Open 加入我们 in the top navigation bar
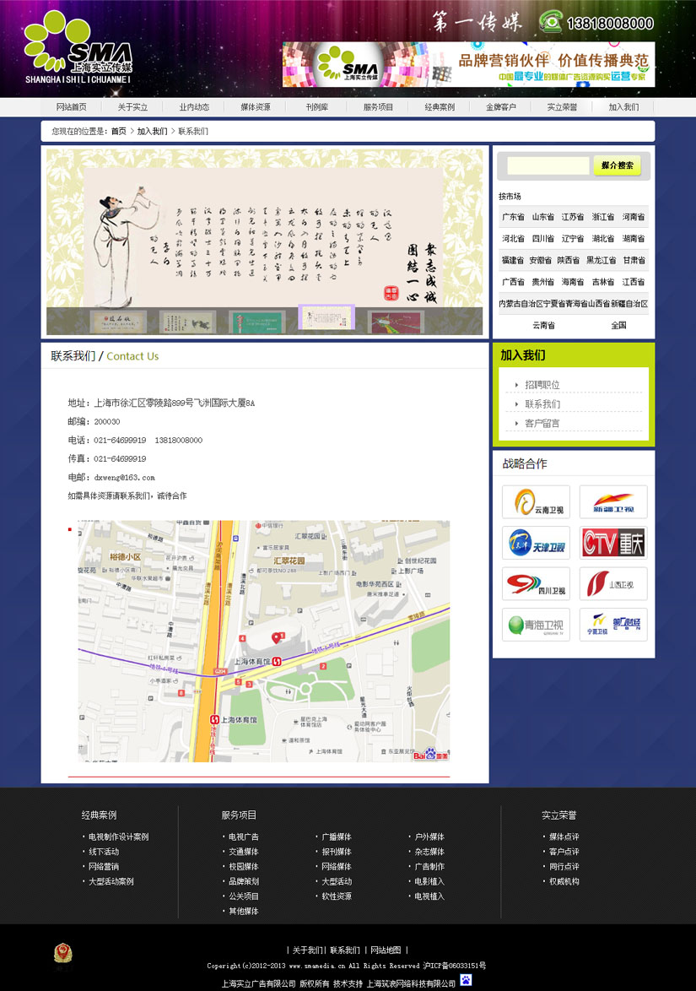This screenshot has height=991, width=696. tap(624, 107)
